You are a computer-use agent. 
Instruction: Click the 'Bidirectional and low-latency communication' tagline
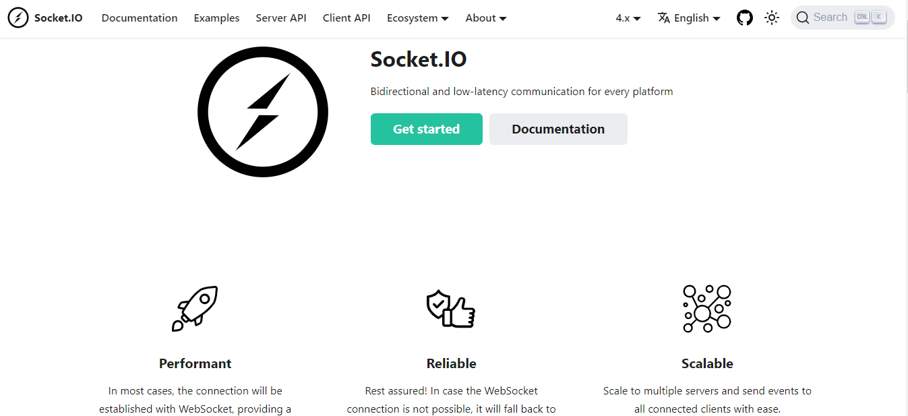pyautogui.click(x=522, y=91)
